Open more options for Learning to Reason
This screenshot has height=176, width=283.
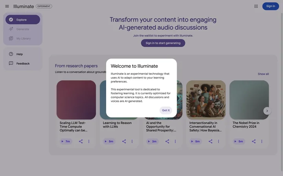click(132, 141)
